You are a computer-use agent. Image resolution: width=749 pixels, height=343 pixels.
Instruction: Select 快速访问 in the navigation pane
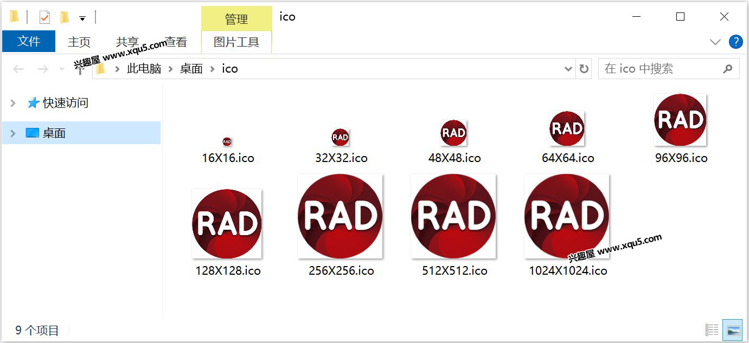tap(66, 102)
